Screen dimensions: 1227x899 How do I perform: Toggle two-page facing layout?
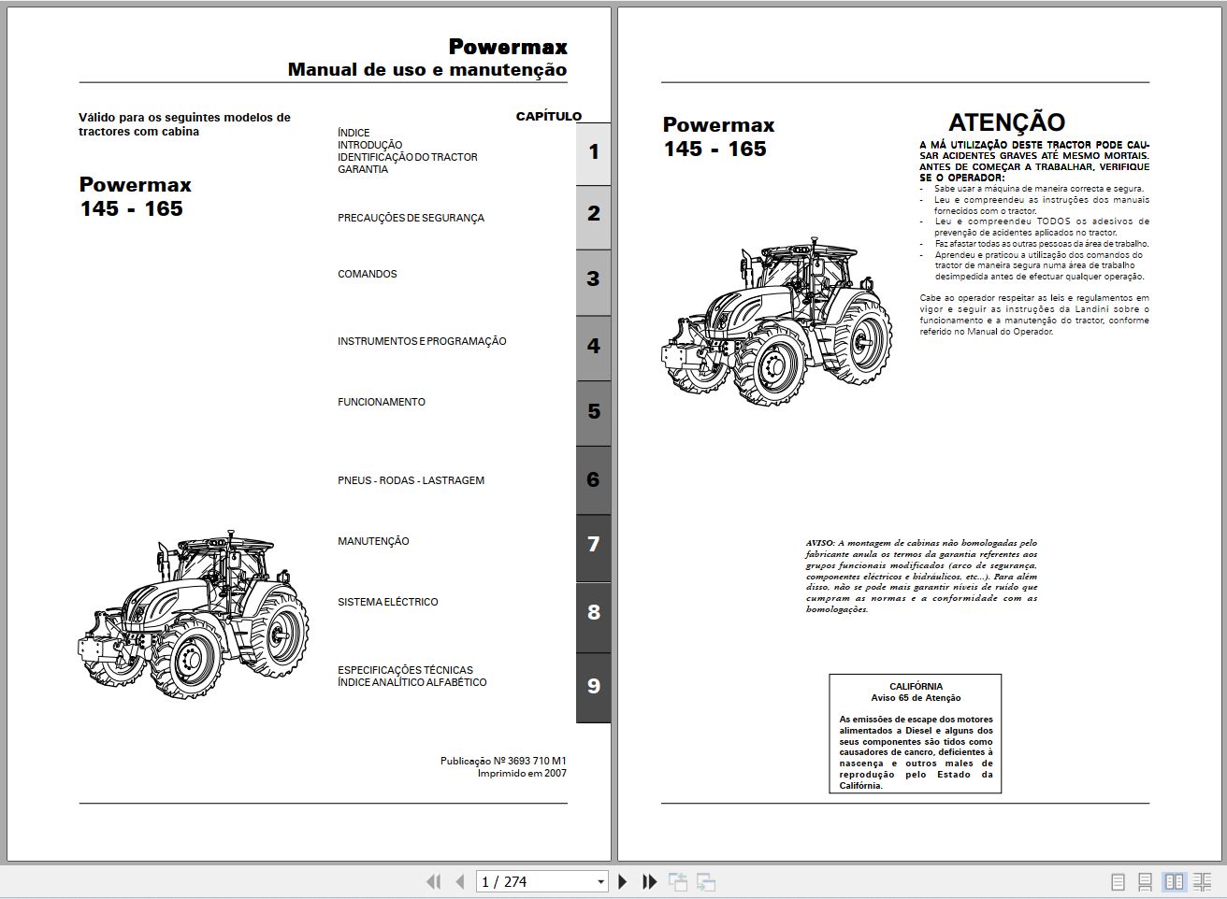[1174, 881]
